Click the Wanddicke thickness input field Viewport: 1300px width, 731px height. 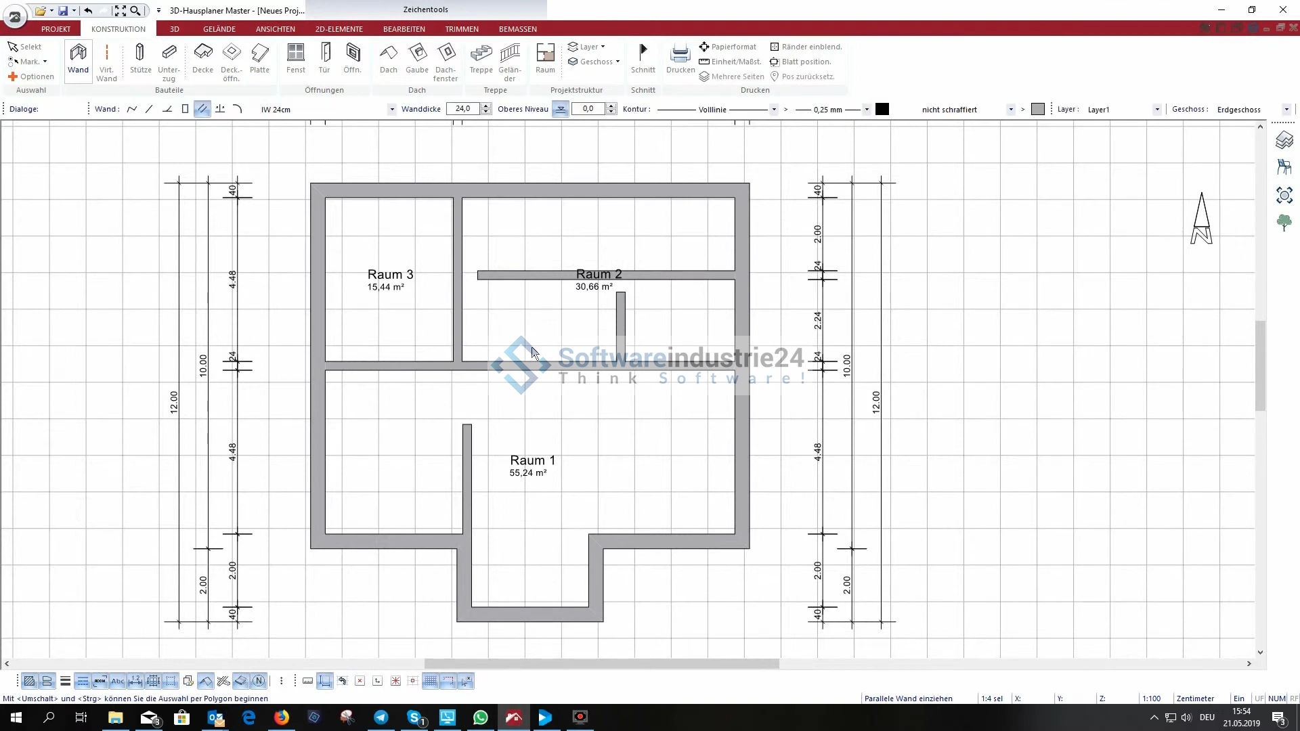tap(463, 109)
